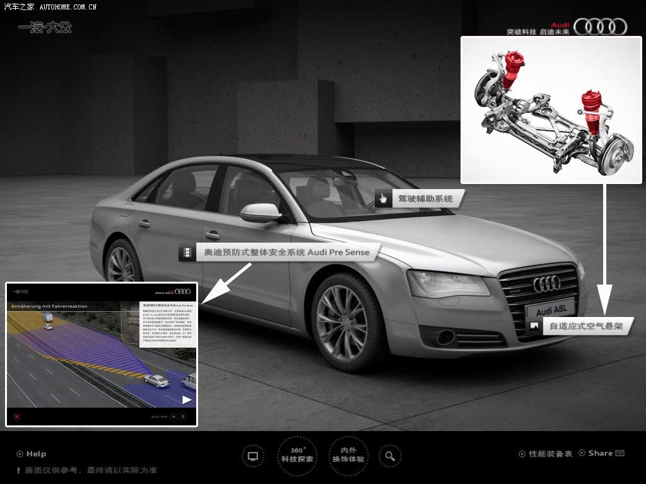Open the 内外换饰体验 circular button
This screenshot has height=484, width=646.
(348, 455)
